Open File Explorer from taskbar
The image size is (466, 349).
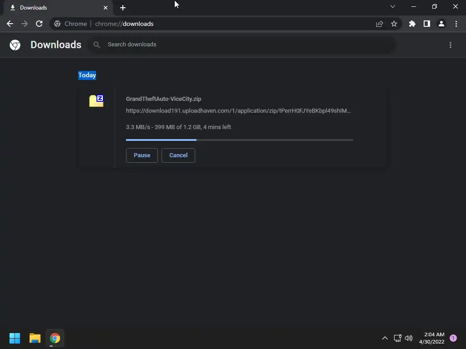tap(35, 338)
